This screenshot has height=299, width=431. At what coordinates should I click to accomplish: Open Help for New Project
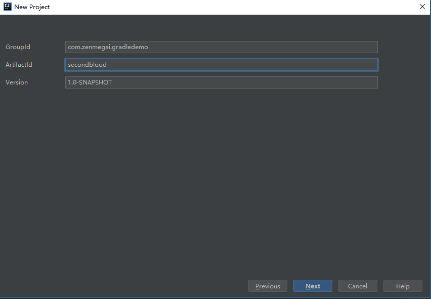[x=403, y=286]
